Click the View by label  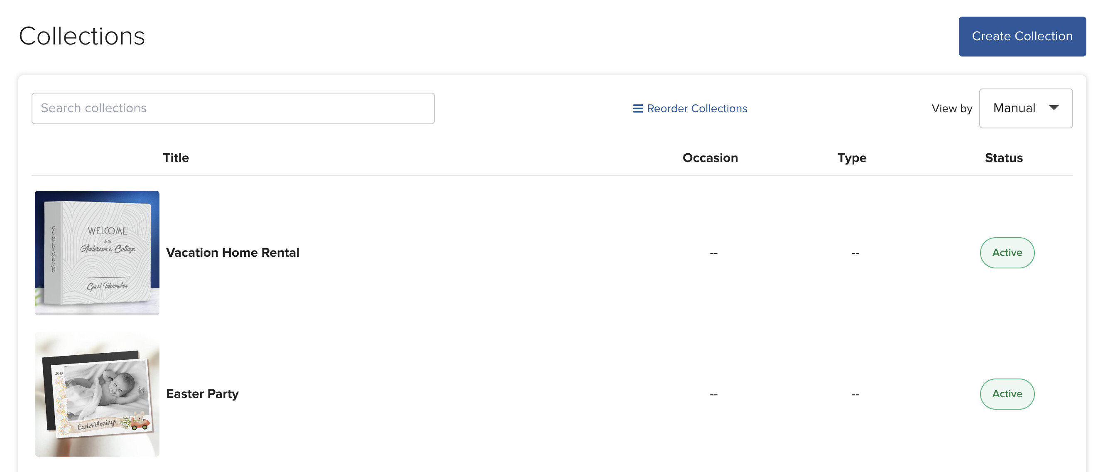pyautogui.click(x=952, y=109)
